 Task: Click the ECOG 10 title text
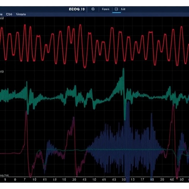coord(77,9)
